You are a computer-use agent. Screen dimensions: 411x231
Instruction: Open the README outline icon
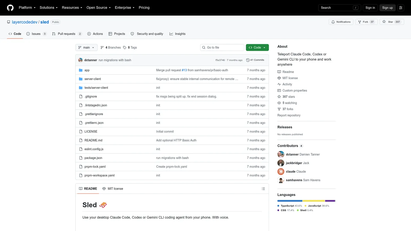263,189
